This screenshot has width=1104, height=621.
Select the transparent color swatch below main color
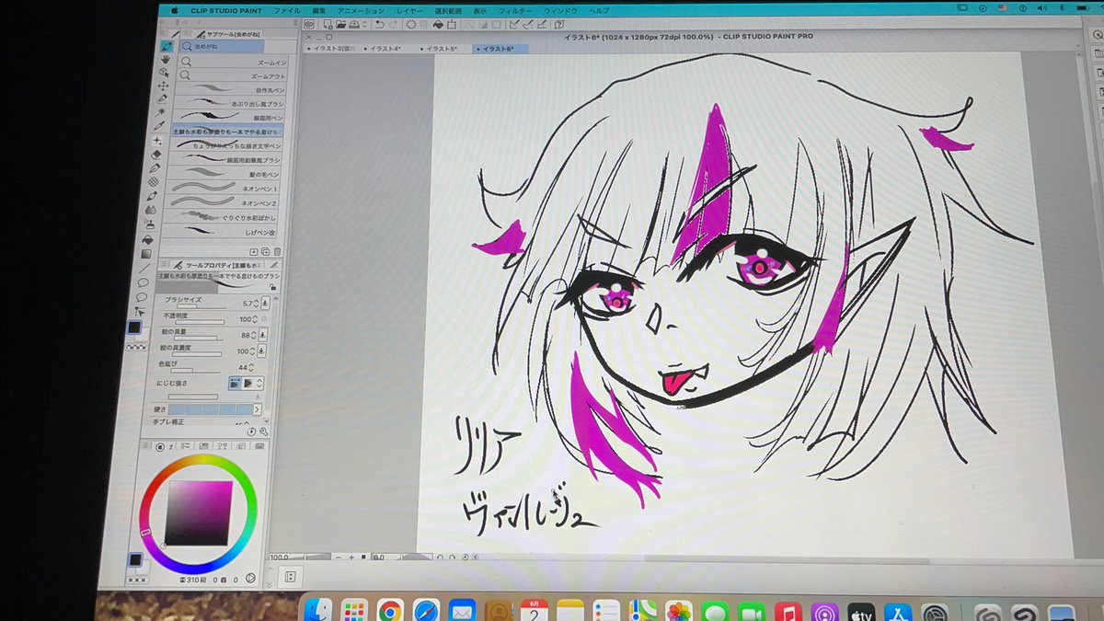pos(138,347)
